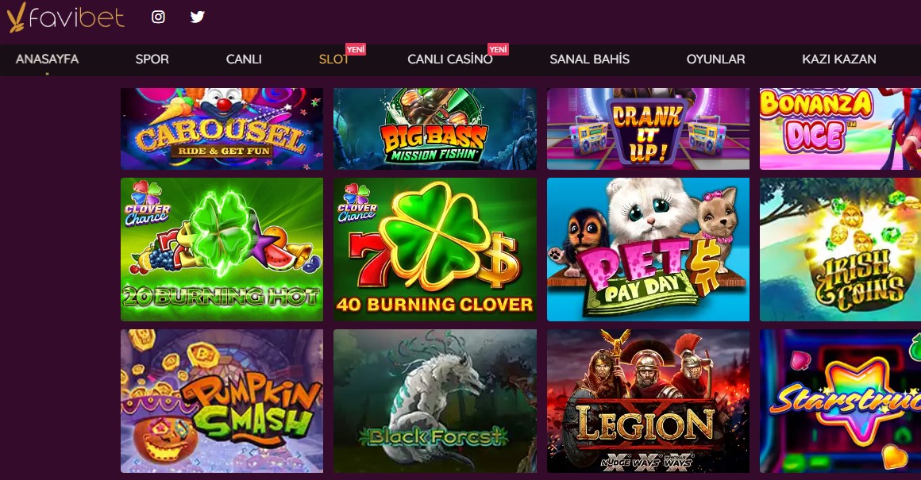Viewport: 921px width, 480px height.
Task: Click the Favibet logo
Action: 65,17
